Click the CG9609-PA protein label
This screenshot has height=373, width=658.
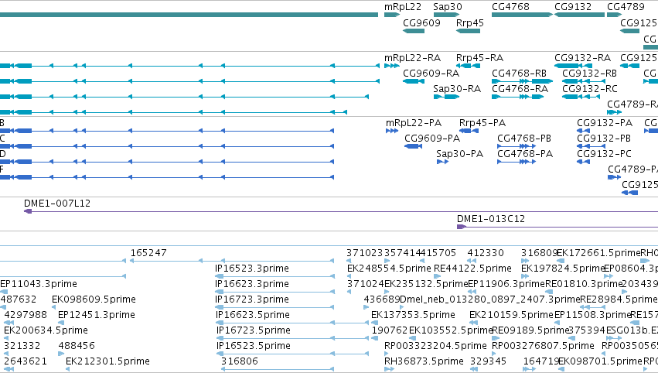coord(432,139)
